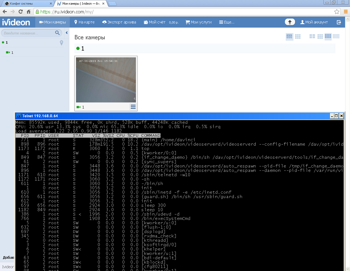350x271 pixels.
Task: Switch to grouped list layout view
Action: [289, 36]
